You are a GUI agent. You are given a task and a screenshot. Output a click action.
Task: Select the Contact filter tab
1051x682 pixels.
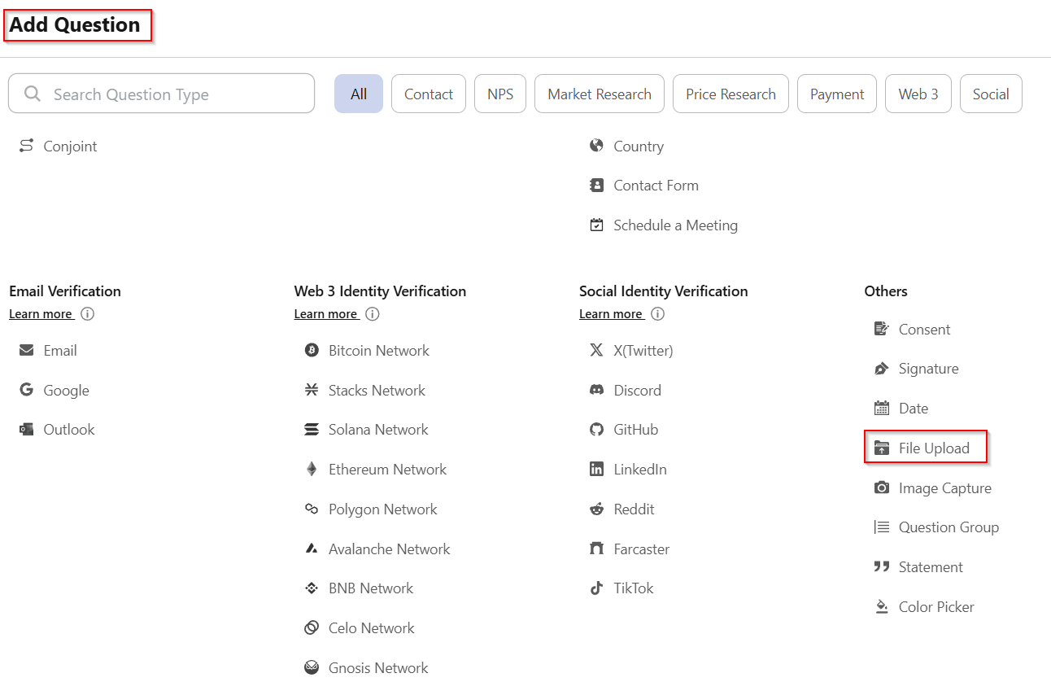(429, 94)
